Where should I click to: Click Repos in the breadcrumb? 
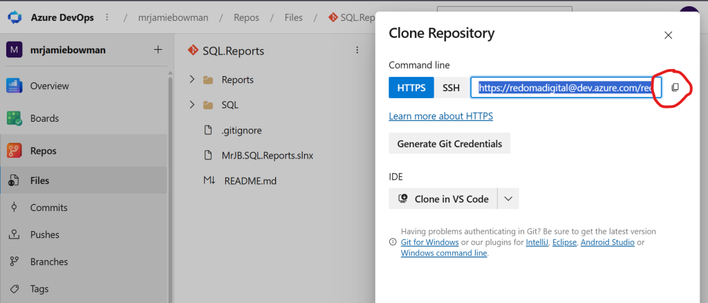(247, 18)
